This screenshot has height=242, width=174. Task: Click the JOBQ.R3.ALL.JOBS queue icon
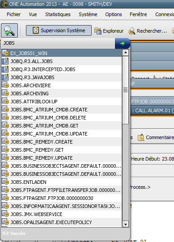5,61
